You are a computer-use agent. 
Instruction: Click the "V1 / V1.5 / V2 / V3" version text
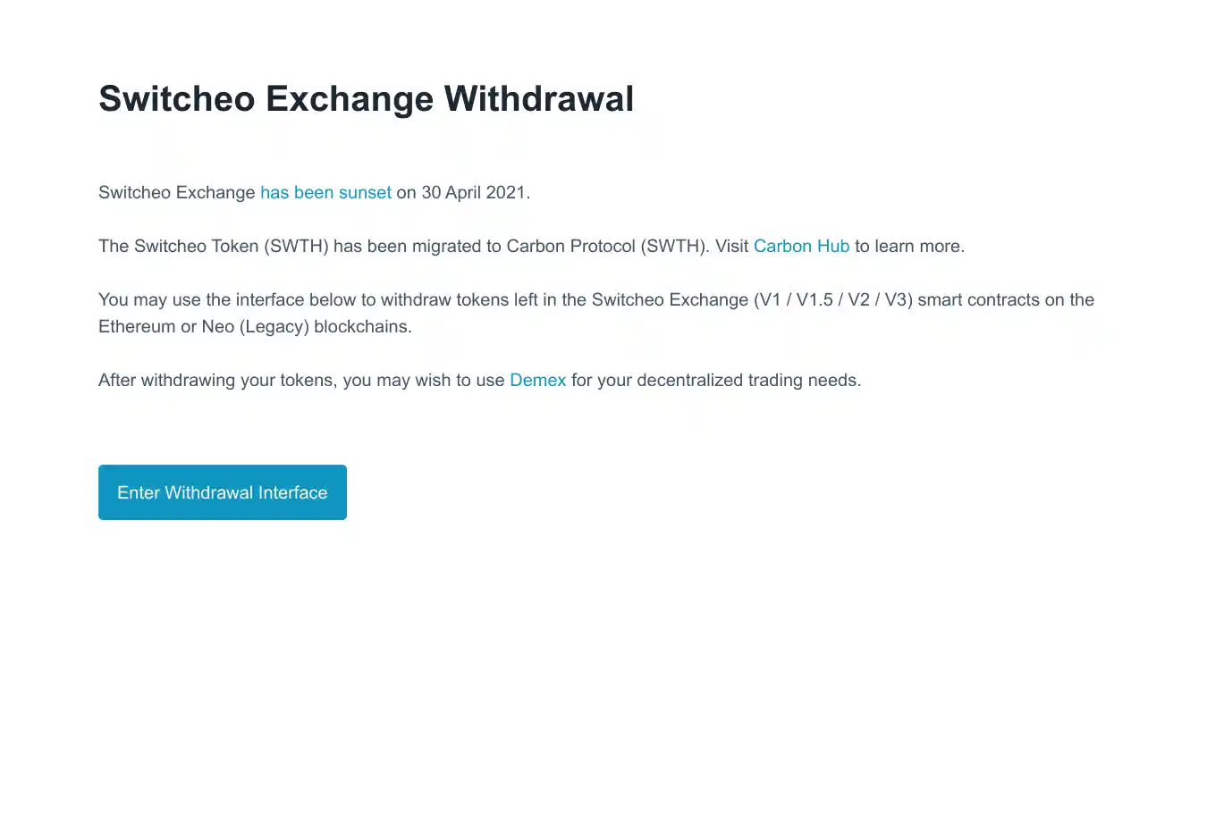tap(833, 299)
